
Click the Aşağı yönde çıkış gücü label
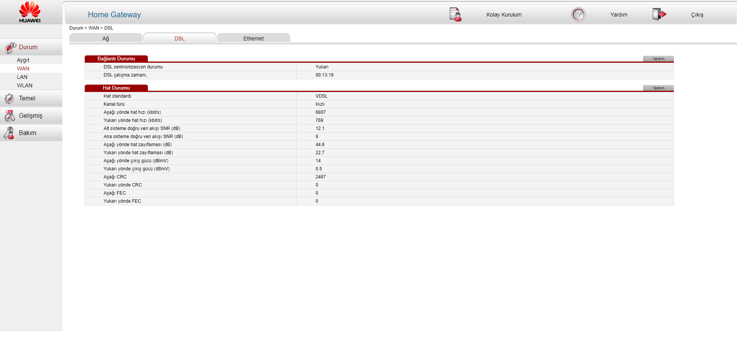pos(136,161)
